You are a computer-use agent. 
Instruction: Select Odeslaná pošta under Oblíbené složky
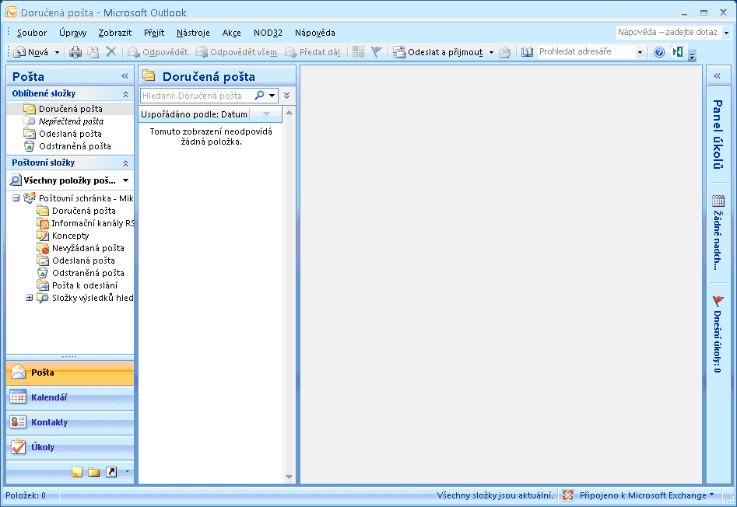point(70,134)
